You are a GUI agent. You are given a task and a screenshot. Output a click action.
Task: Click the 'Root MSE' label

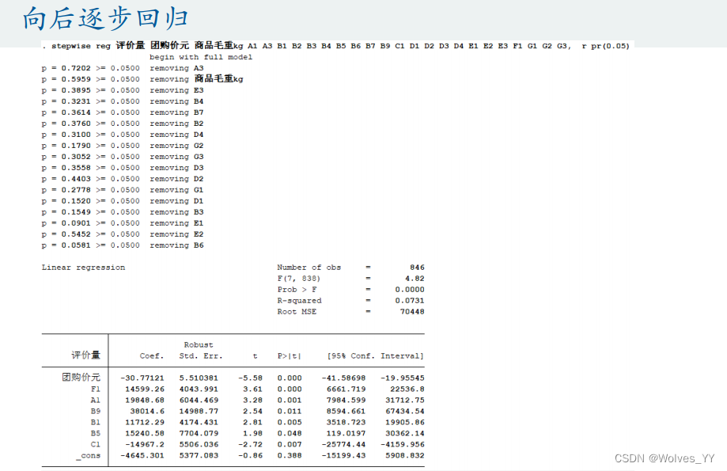(297, 312)
